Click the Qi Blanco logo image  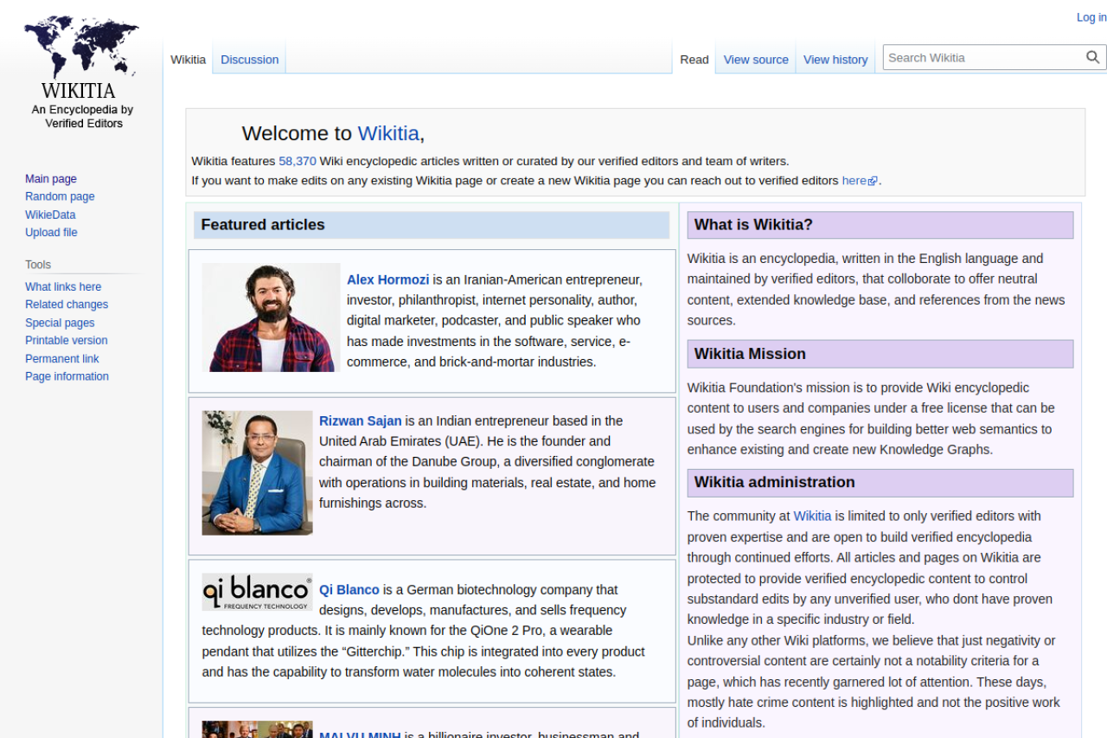[x=257, y=592]
